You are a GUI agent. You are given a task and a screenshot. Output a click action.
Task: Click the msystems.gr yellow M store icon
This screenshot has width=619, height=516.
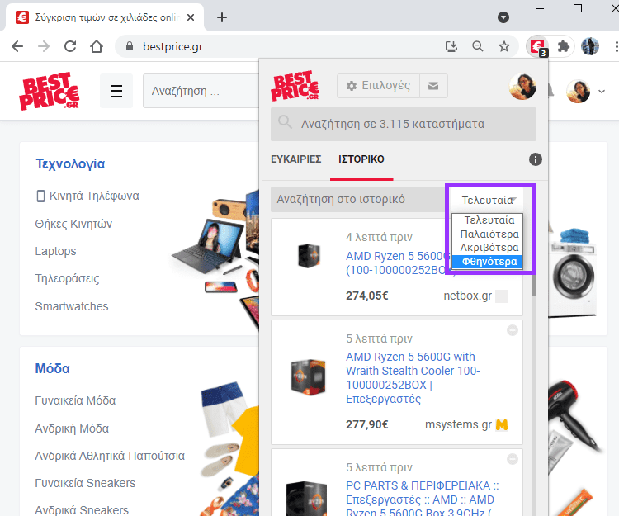pyautogui.click(x=502, y=425)
